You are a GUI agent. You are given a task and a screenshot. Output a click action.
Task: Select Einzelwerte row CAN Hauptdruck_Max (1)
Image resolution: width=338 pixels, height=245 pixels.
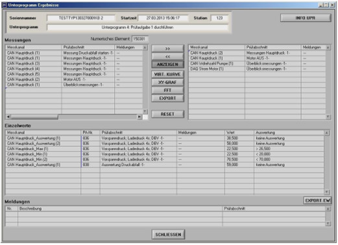(x=165, y=149)
